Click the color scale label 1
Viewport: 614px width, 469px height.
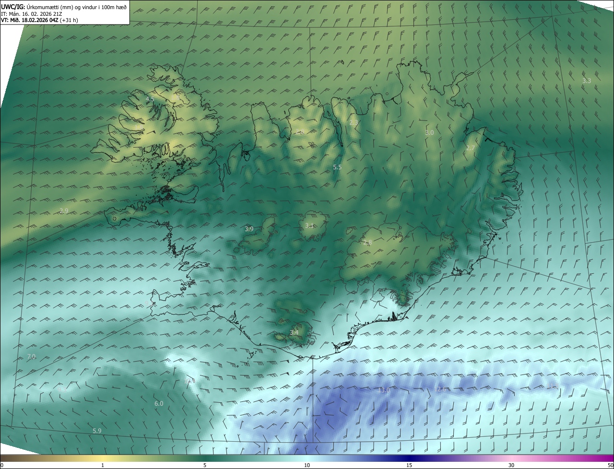pos(103,465)
